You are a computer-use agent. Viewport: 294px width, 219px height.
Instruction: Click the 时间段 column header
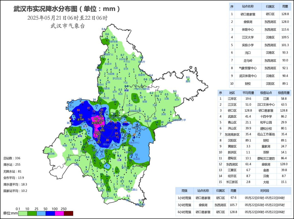coord(265,191)
